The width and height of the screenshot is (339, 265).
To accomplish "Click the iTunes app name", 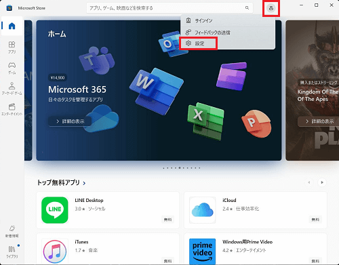I will pos(81,242).
